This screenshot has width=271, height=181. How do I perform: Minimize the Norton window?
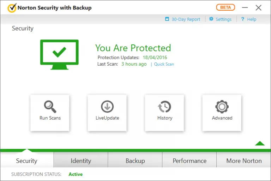click(x=244, y=8)
